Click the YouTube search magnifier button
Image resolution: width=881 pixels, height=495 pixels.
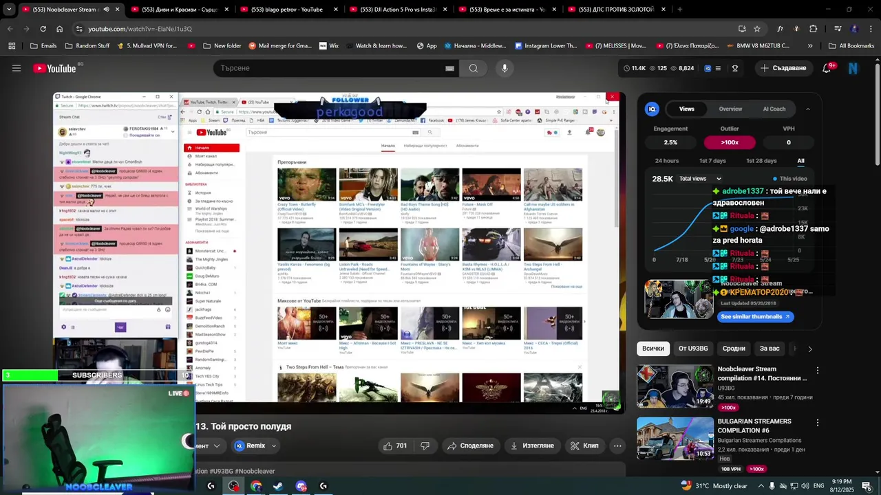474,68
